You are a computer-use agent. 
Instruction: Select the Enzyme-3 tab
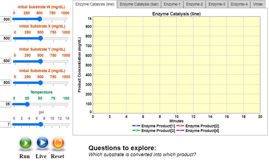click(217, 4)
